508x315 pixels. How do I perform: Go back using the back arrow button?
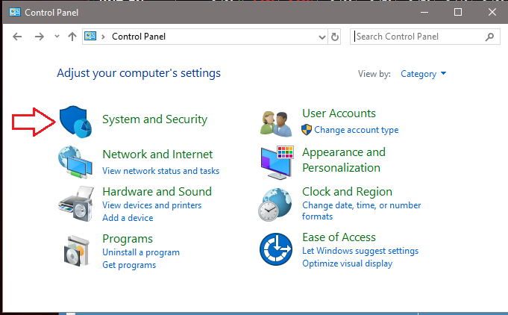(17, 37)
